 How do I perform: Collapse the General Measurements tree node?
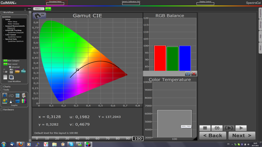[4, 26]
